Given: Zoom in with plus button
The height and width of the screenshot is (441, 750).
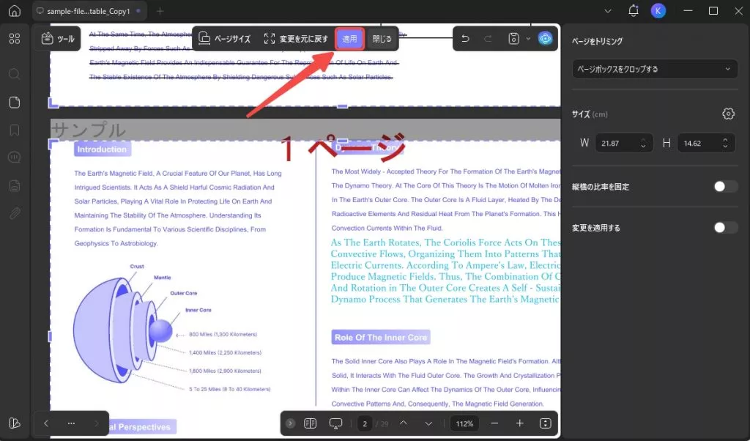Looking at the screenshot, I should click(x=520, y=423).
